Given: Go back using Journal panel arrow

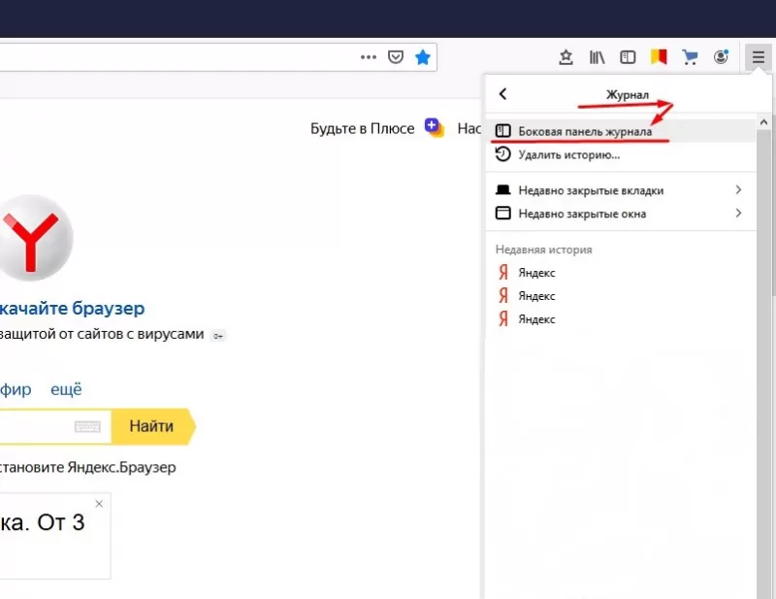Looking at the screenshot, I should (x=502, y=93).
